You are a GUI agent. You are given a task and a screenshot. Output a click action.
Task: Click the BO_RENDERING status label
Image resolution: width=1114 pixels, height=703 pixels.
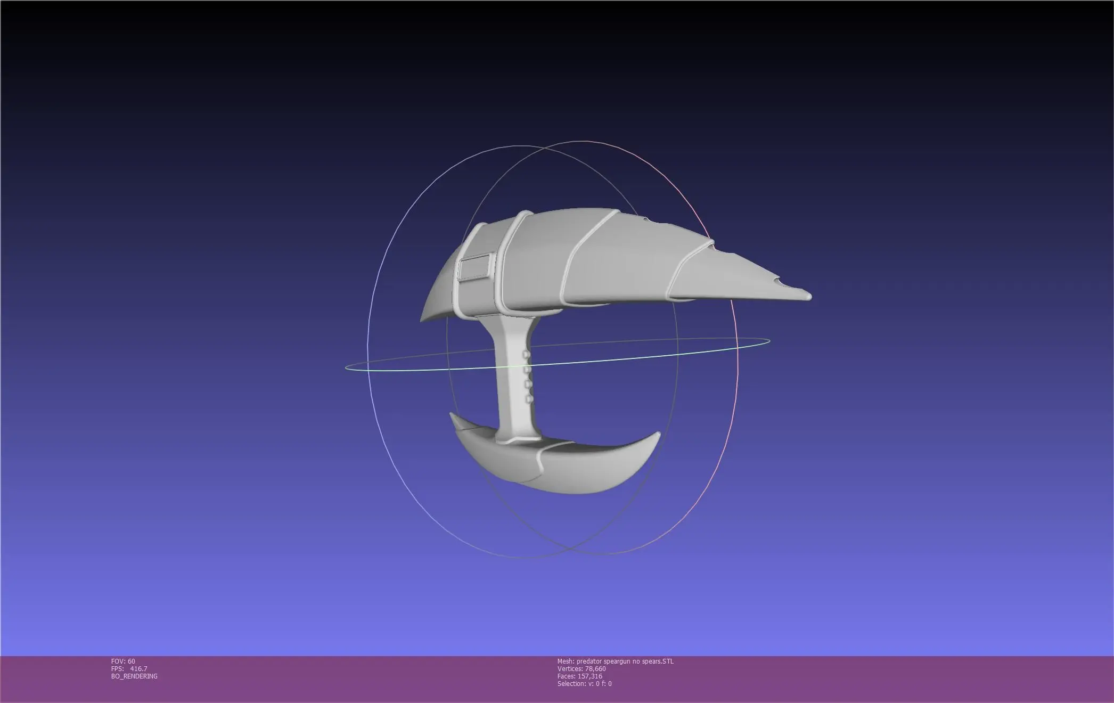tap(134, 676)
